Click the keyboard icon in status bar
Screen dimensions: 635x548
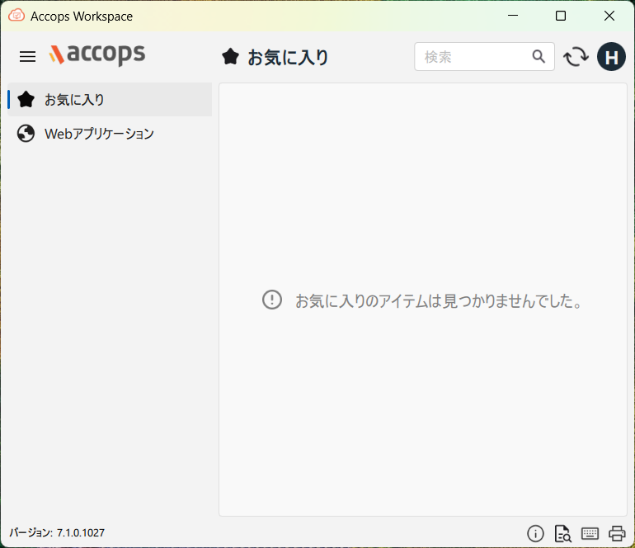(x=590, y=533)
